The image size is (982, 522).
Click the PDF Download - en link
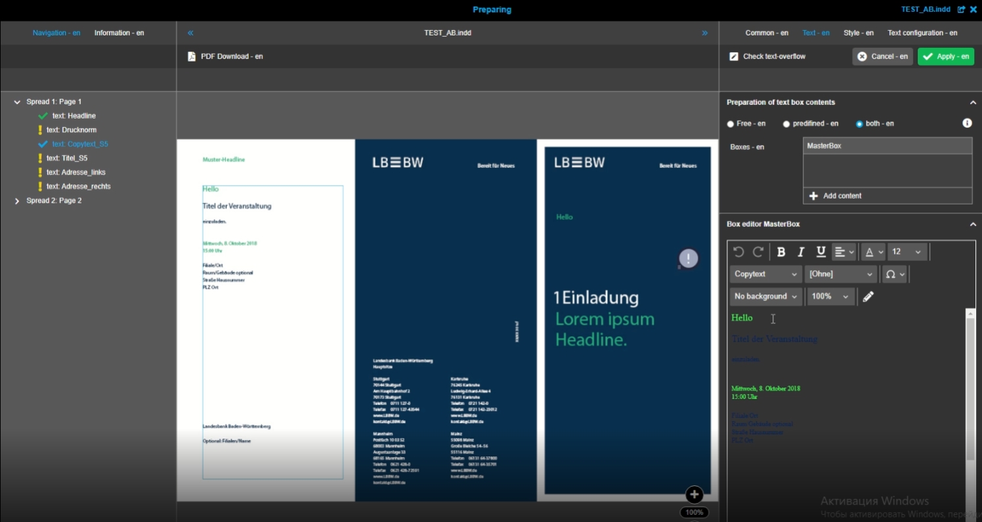pyautogui.click(x=232, y=56)
